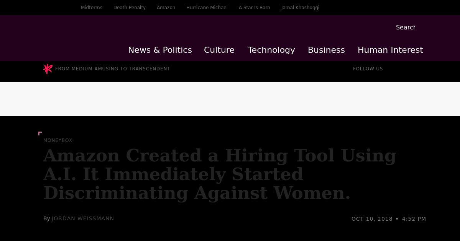
Task: Open the Death Penalty topic link
Action: [x=130, y=8]
